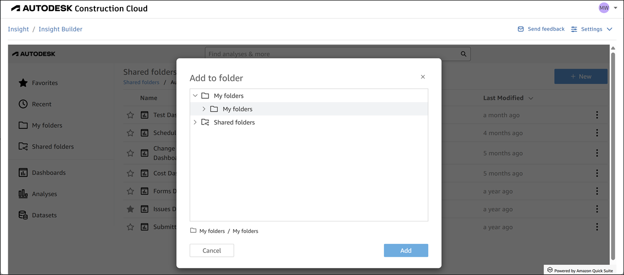Open Recent in the sidebar
Screen dimensions: 624x275
click(x=42, y=104)
